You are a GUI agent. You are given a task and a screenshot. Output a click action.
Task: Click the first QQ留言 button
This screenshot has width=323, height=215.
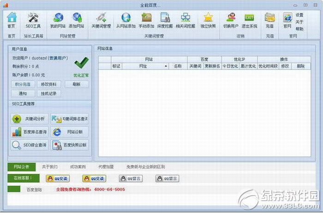[x=131, y=179]
